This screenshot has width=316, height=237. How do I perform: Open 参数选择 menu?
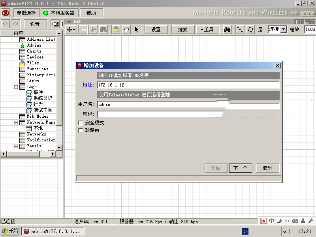pos(26,13)
